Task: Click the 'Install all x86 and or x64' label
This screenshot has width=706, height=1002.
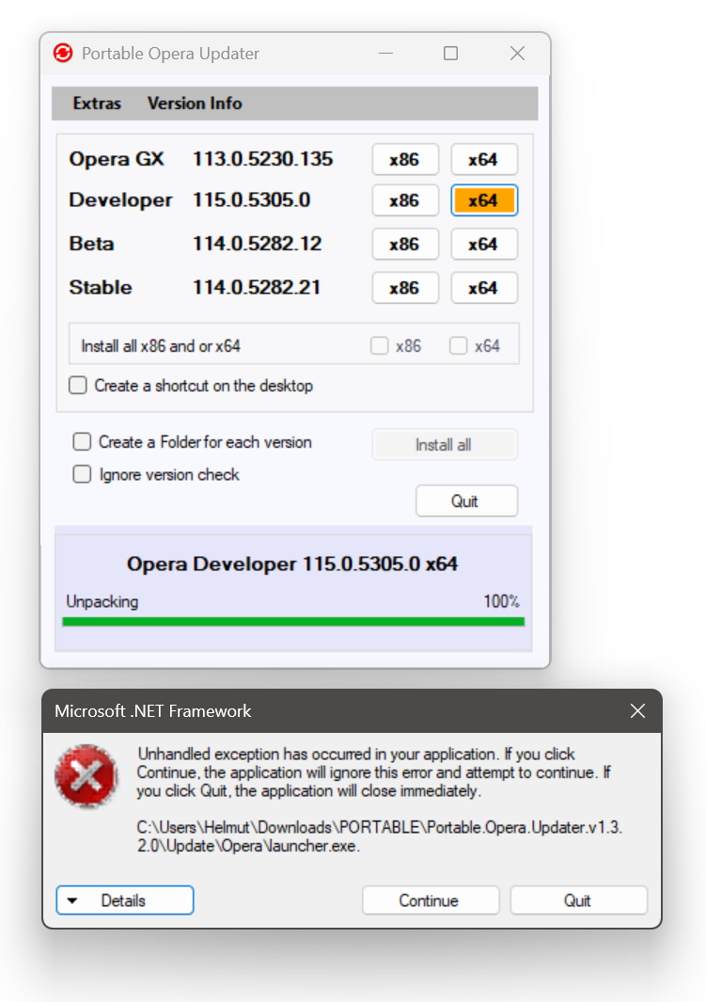Action: (x=161, y=346)
